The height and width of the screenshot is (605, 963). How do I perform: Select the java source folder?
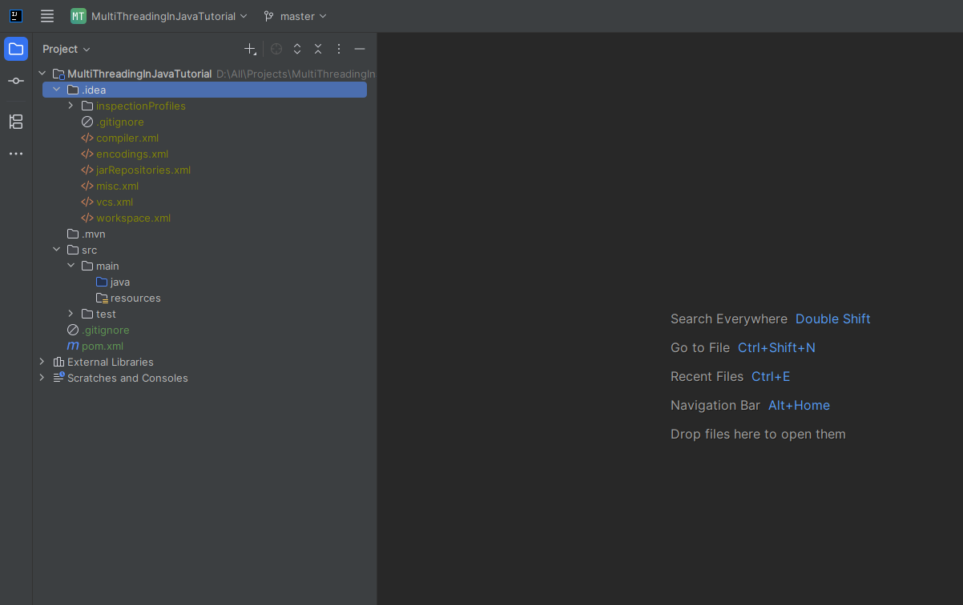(x=119, y=282)
